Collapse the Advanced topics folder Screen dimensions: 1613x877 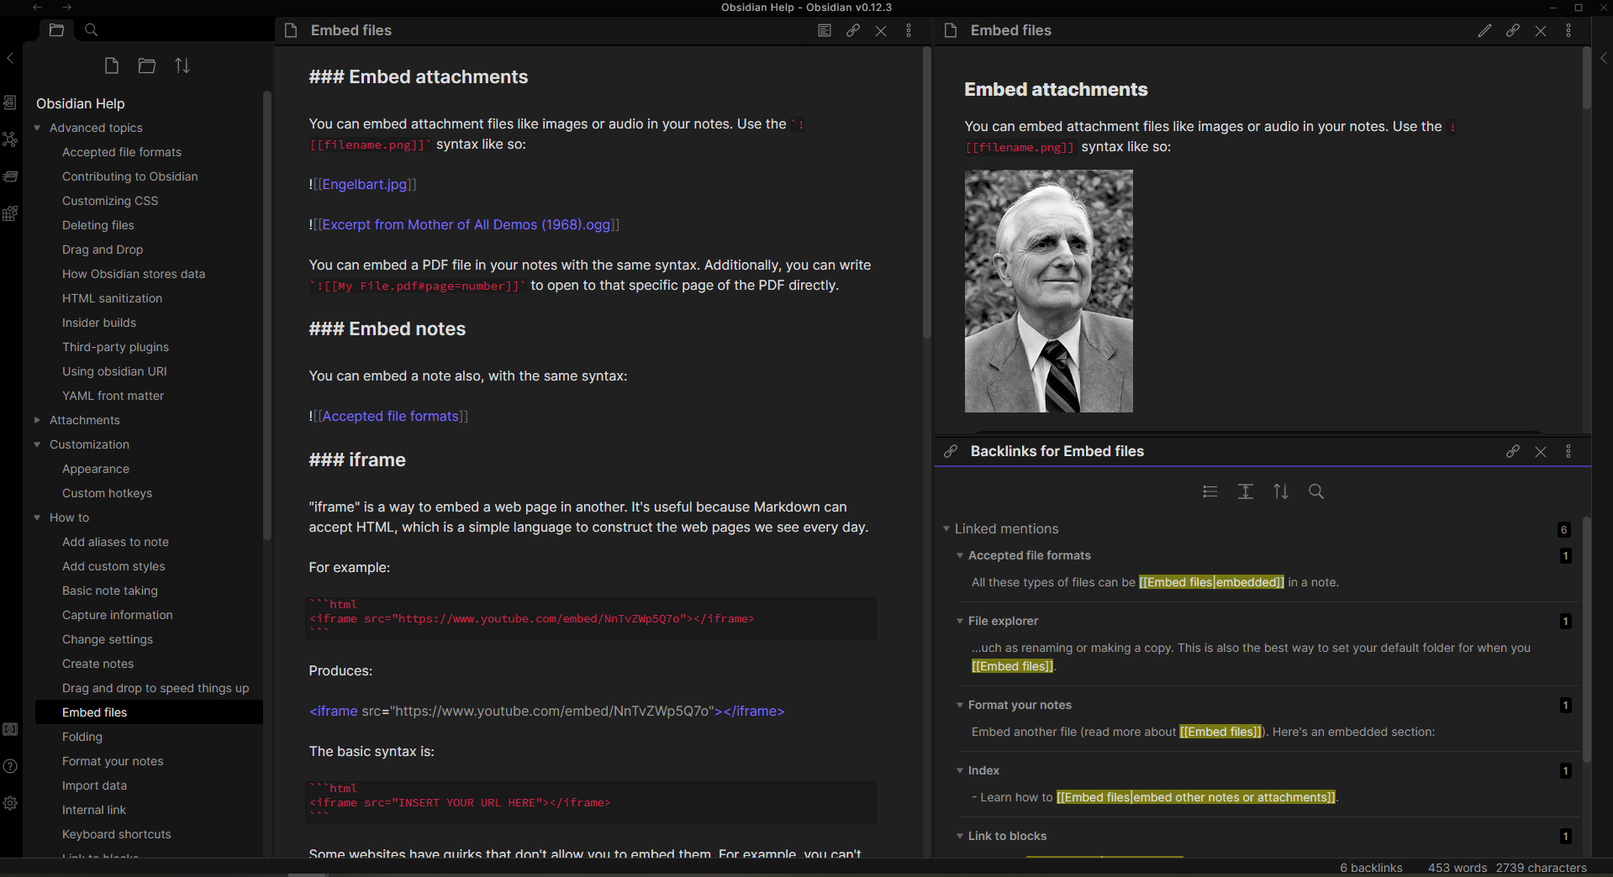37,128
